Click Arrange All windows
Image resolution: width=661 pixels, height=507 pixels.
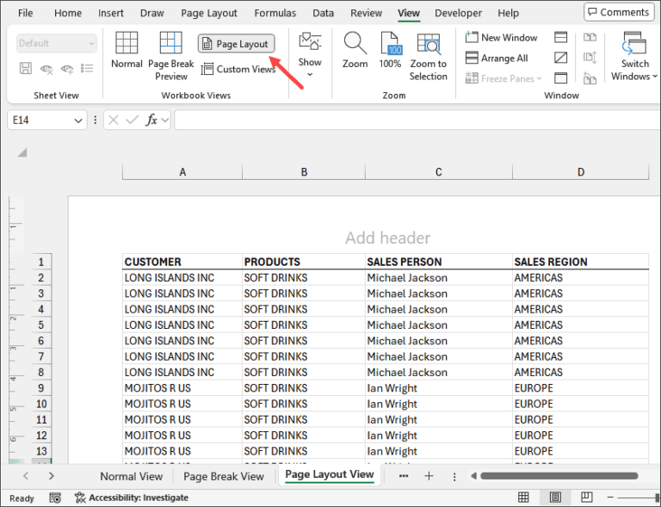[x=497, y=59]
